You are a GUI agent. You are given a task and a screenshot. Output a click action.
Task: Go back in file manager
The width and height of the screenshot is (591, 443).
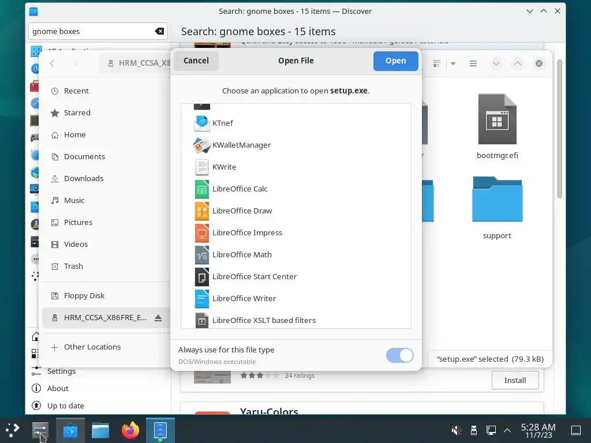click(52, 63)
